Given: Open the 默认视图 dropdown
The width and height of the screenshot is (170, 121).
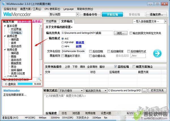Looking at the screenshot, I should click(x=77, y=14).
